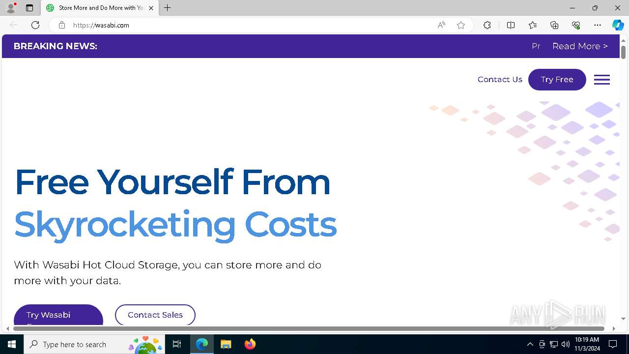Open Edge Settings and more menu

[598, 25]
